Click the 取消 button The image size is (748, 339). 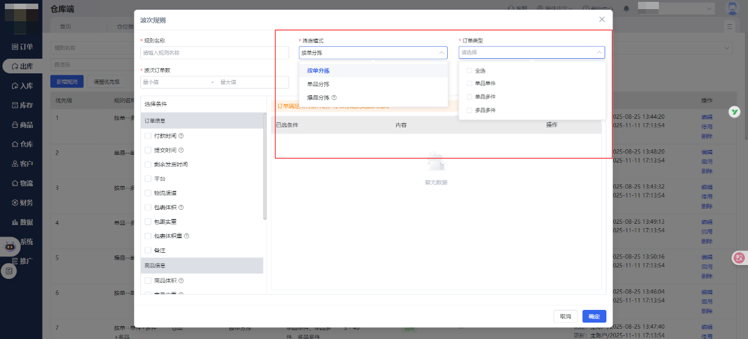coord(565,317)
